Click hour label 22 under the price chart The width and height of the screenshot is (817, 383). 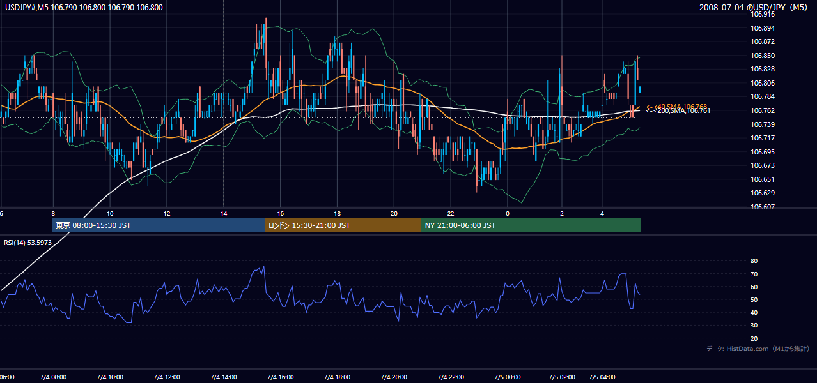pos(451,213)
